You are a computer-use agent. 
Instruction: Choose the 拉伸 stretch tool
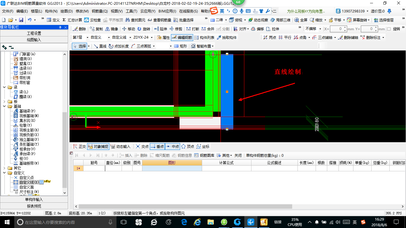pyautogui.click(x=273, y=29)
